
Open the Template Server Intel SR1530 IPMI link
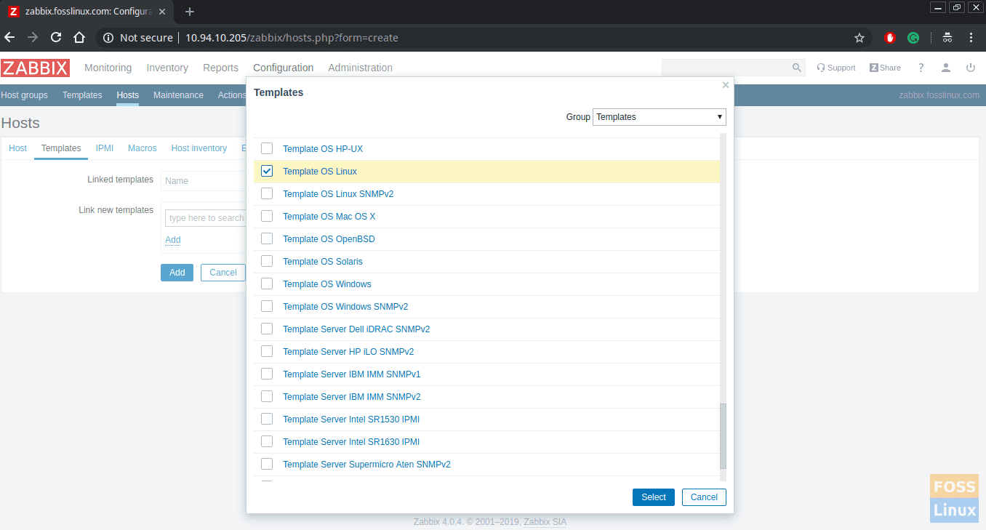tap(351, 419)
